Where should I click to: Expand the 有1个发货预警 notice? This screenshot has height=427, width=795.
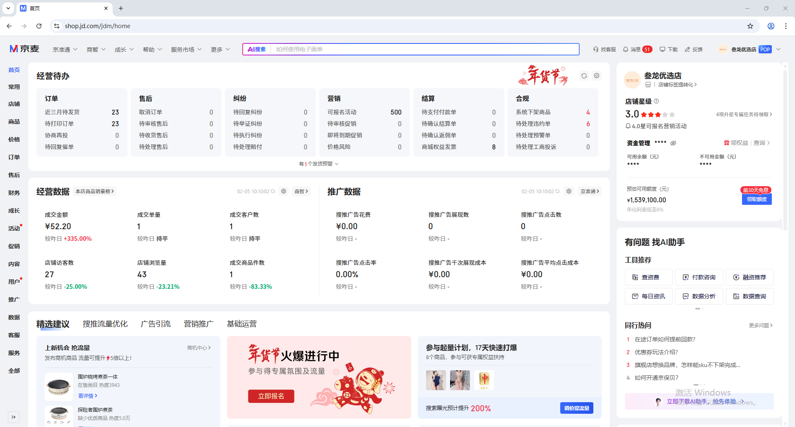tap(318, 164)
